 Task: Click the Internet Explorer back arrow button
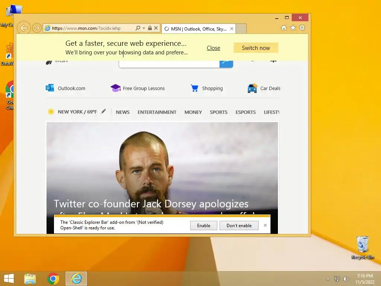pyautogui.click(x=24, y=28)
